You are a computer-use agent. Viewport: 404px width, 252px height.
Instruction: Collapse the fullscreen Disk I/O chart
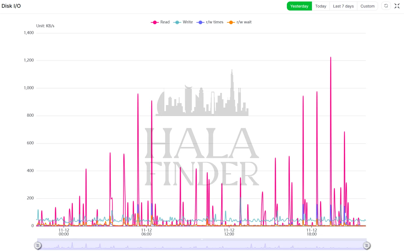397,6
